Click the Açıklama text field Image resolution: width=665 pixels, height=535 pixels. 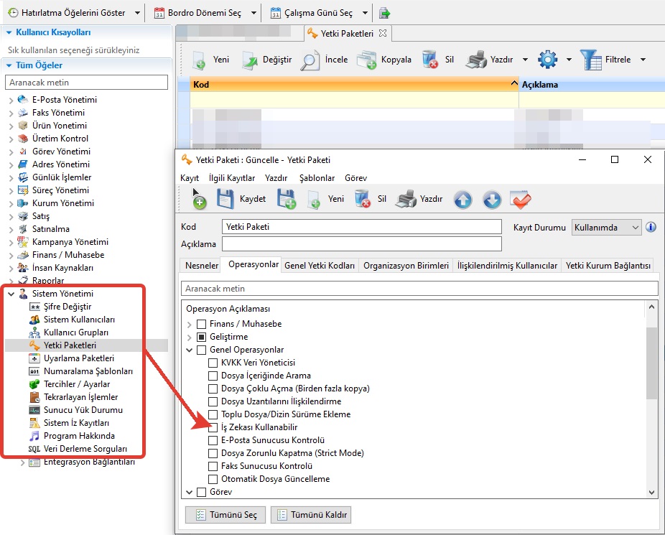coord(362,244)
